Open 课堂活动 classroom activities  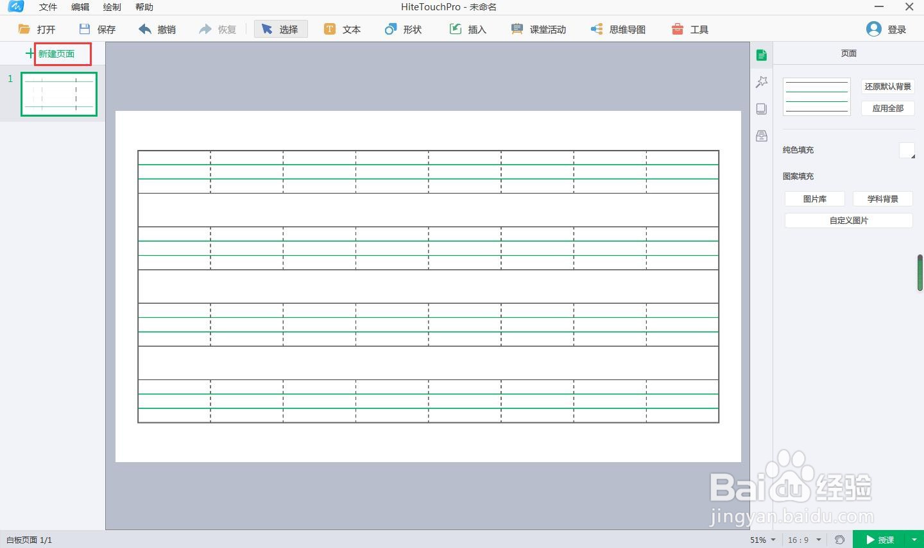[538, 29]
